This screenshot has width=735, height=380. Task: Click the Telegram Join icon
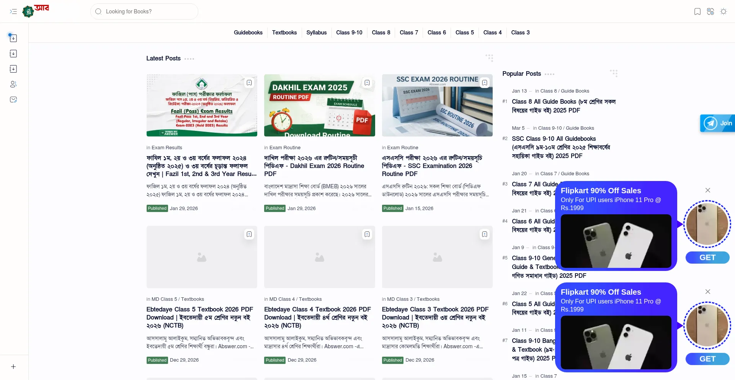pos(717,123)
